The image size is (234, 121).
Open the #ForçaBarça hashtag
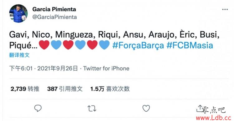(x=138, y=45)
